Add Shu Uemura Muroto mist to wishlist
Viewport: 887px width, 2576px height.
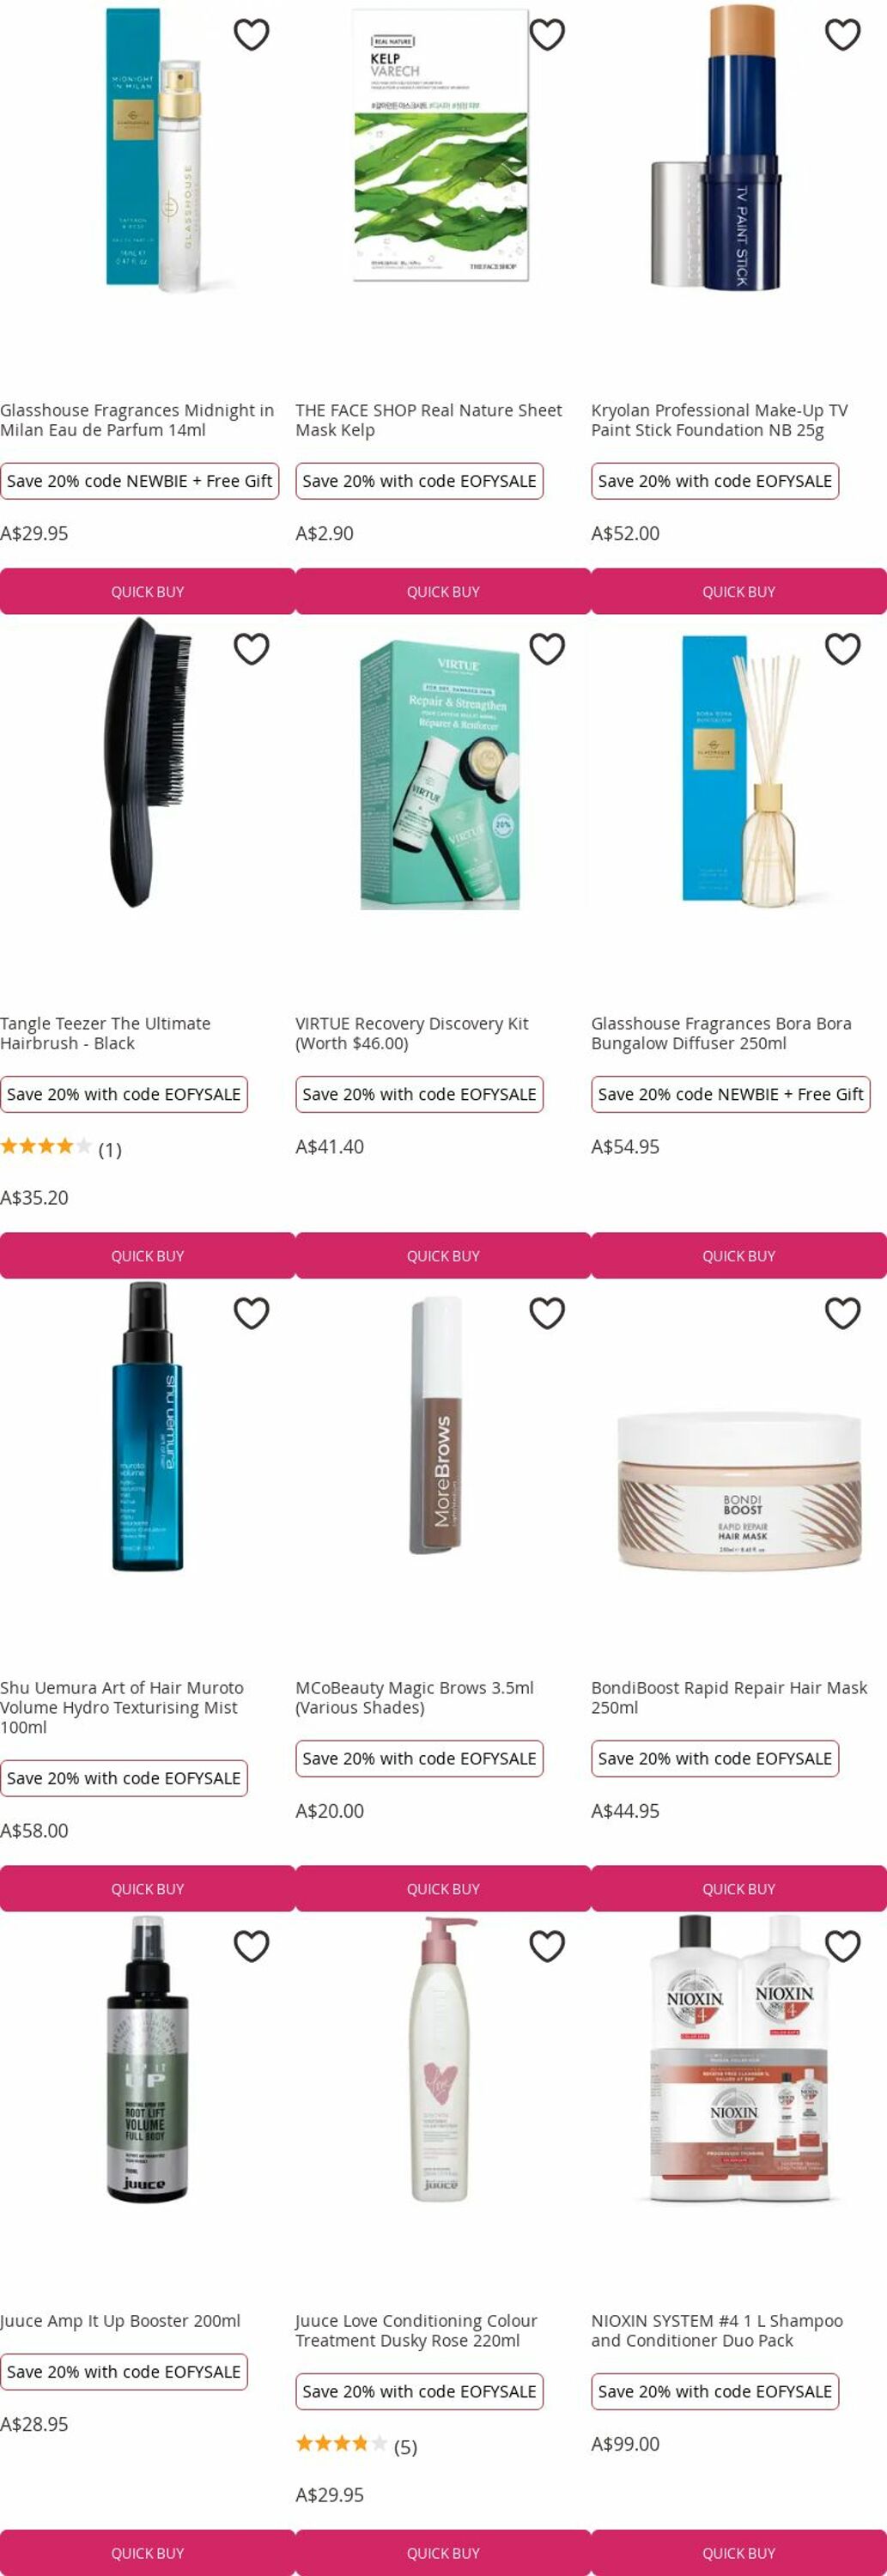click(251, 1313)
